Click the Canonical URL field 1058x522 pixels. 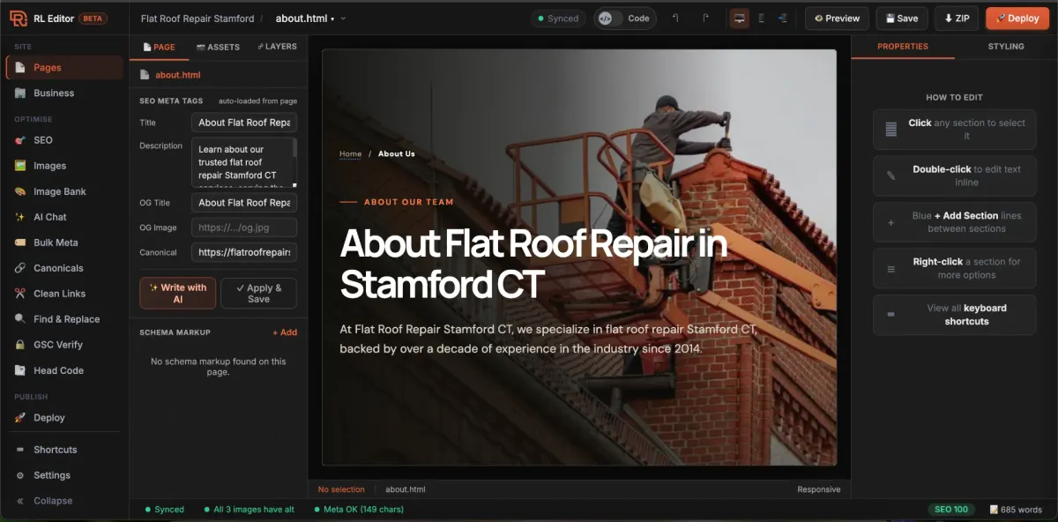tap(244, 252)
